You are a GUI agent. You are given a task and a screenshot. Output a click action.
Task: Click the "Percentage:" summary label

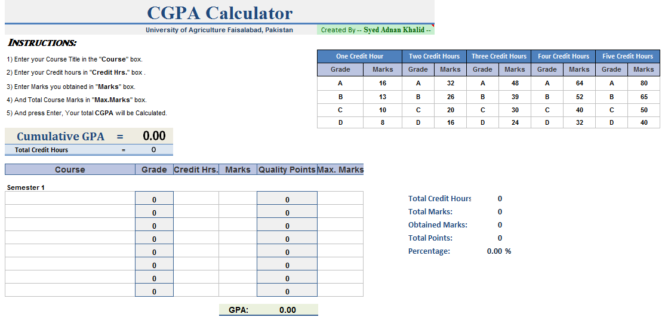point(429,251)
